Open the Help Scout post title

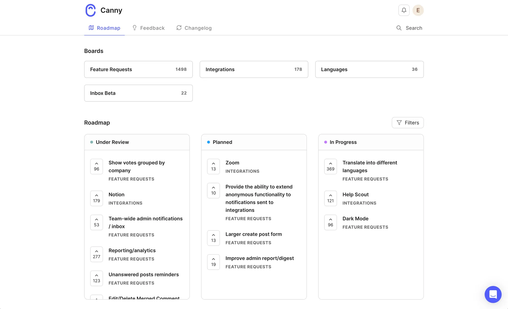356,194
